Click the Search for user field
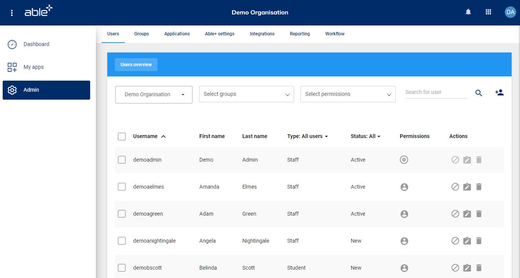This screenshot has width=520, height=278. point(436,92)
